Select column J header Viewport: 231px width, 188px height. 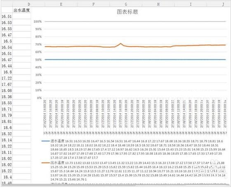coord(219,5)
